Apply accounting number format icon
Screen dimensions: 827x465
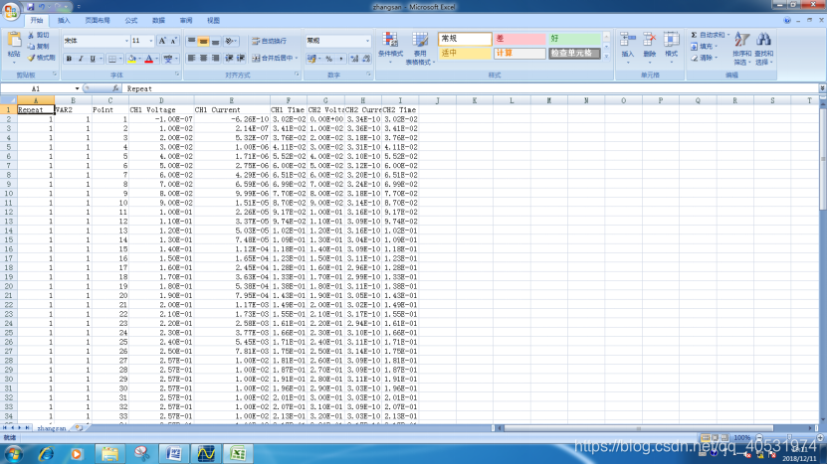311,59
